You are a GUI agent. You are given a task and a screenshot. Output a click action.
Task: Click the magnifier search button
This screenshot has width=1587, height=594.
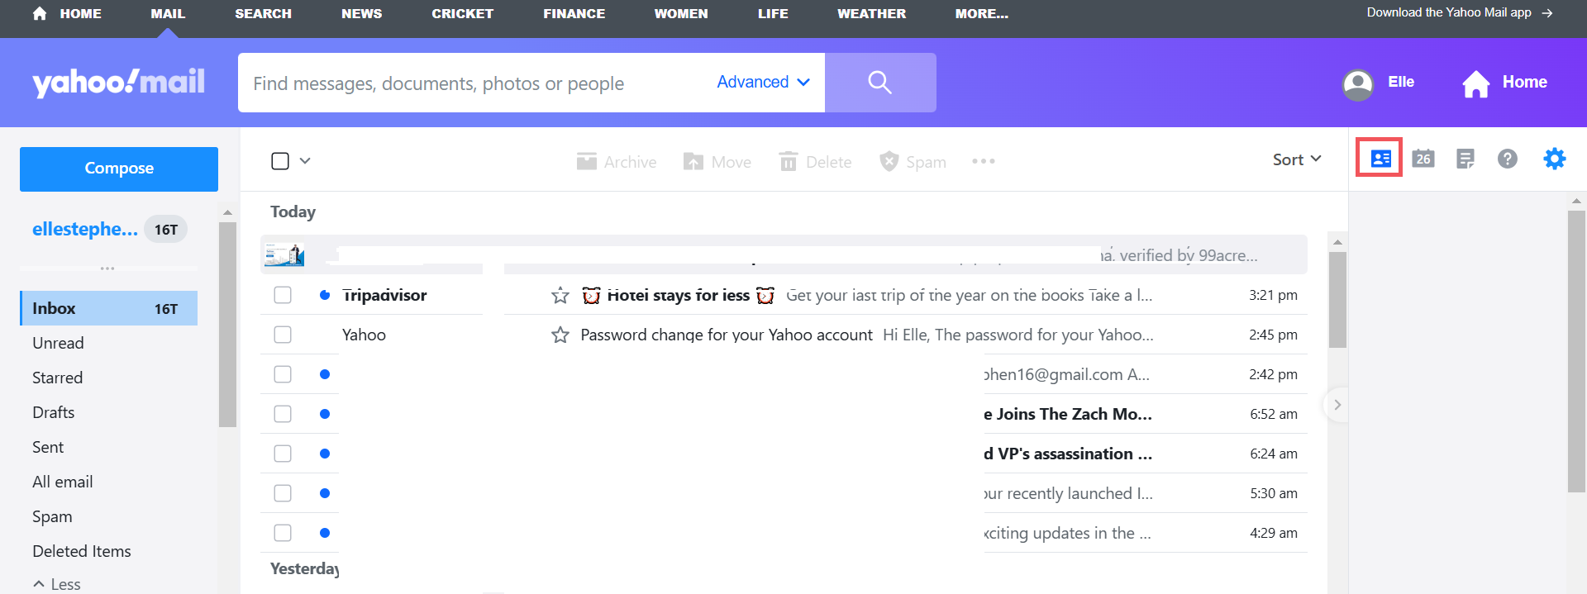pos(880,83)
